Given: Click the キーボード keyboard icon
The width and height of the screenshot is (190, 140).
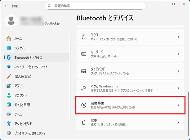Looking at the screenshot, I should point(84,54).
